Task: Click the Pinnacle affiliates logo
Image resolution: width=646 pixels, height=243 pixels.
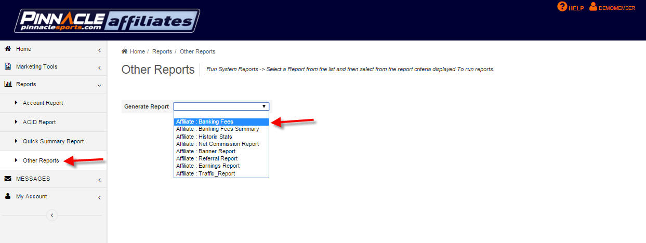Action: (107, 21)
